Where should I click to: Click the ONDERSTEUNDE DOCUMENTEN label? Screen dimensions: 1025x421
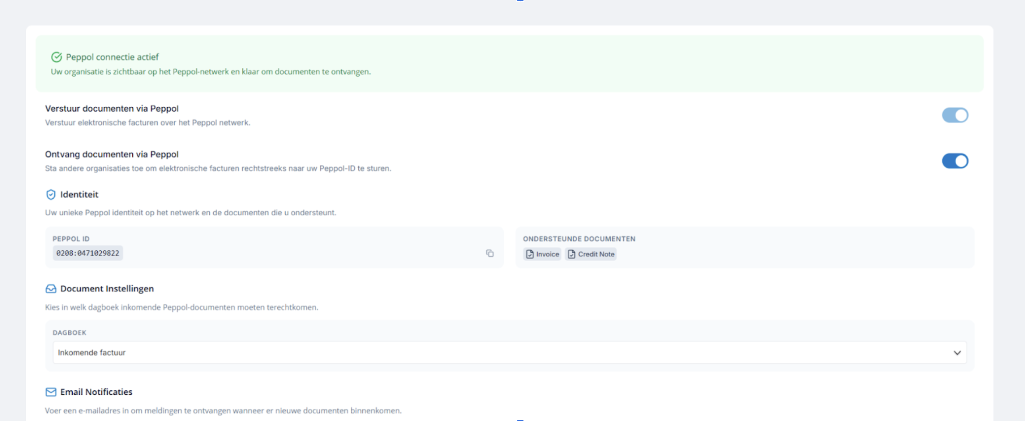point(579,239)
